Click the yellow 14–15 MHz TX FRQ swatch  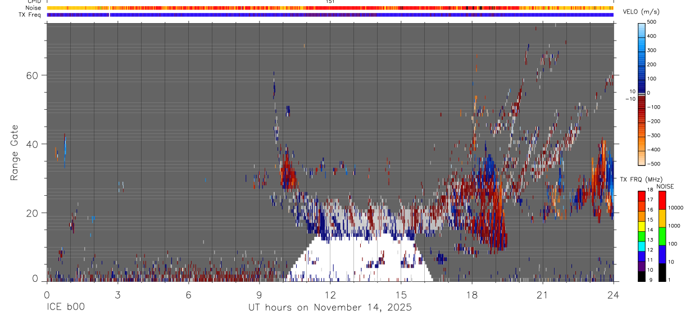[642, 226]
